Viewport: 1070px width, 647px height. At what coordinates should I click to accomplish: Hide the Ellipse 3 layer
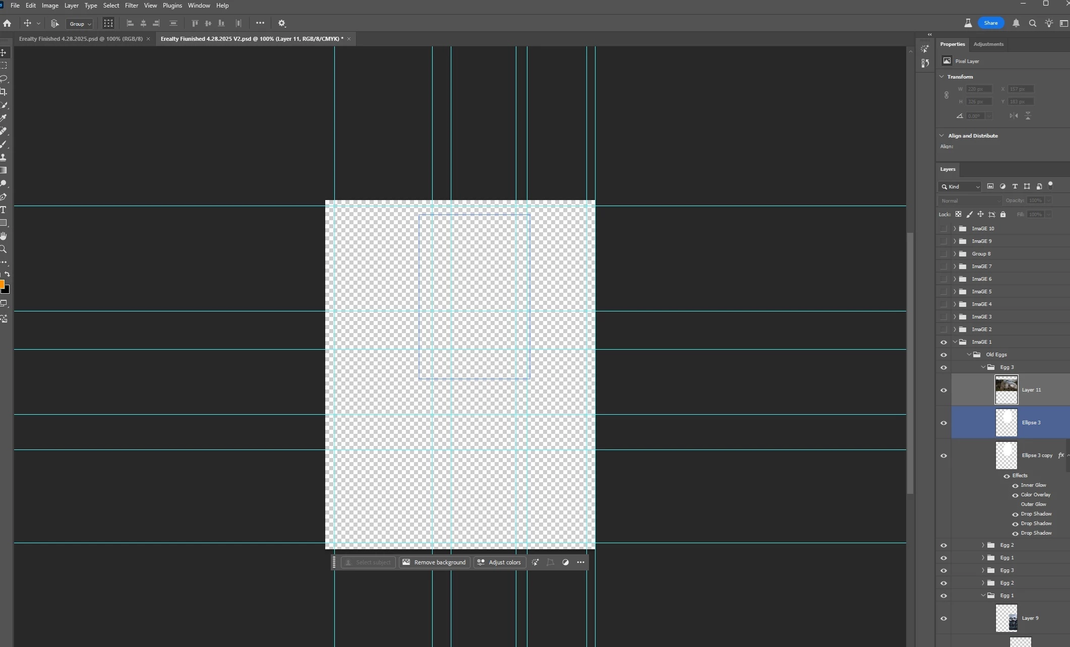943,423
